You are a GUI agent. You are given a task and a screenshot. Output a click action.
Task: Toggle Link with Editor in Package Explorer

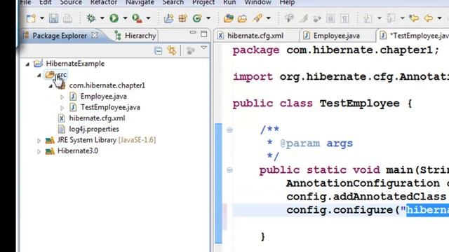point(172,51)
